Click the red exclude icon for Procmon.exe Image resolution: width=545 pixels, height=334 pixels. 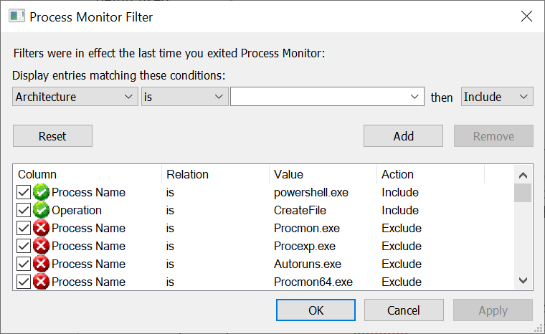coord(41,228)
